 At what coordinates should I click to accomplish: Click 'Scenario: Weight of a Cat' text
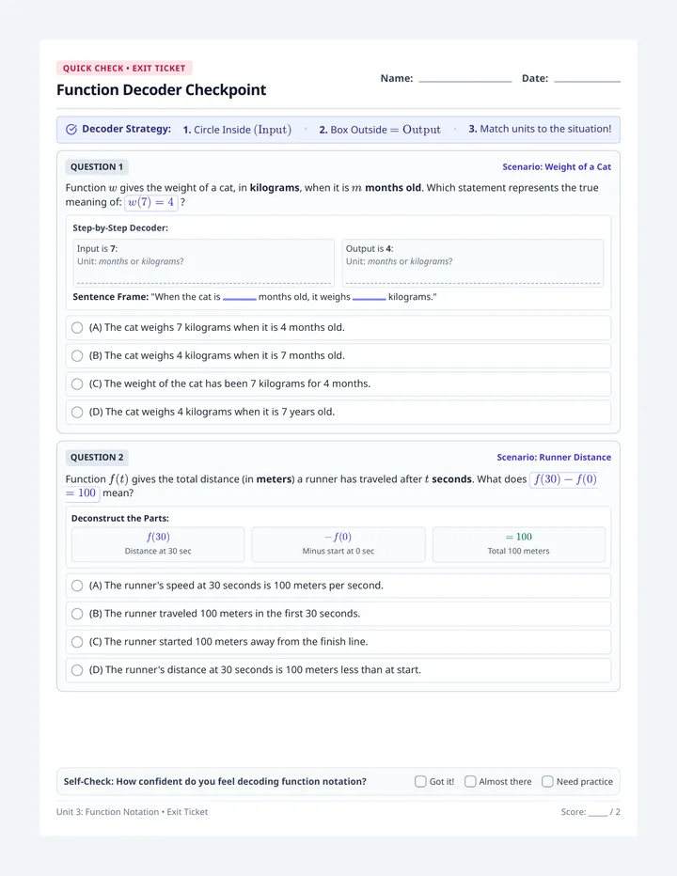tap(557, 167)
